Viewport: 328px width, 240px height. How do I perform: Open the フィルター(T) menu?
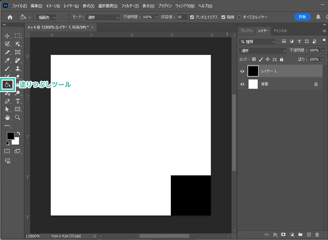pyautogui.click(x=130, y=6)
